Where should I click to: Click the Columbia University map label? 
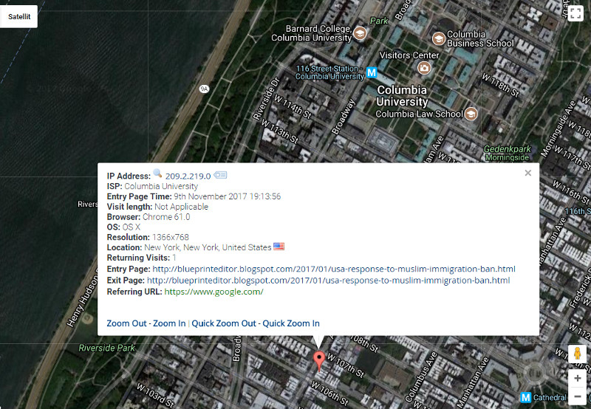(402, 96)
